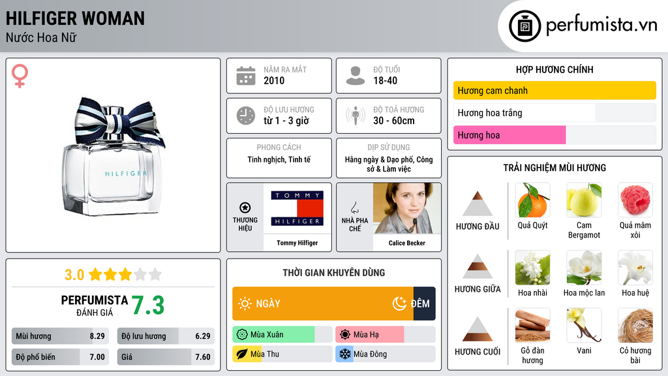This screenshot has width=668, height=376.
Task: Click the Hilfiger Woman perfume bottle image
Action: coord(114,157)
